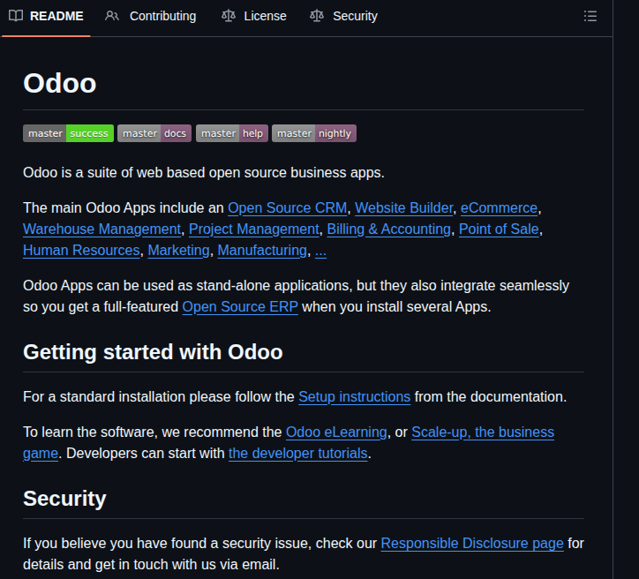Image resolution: width=639 pixels, height=579 pixels.
Task: Click the Odoo main heading
Action: point(60,83)
